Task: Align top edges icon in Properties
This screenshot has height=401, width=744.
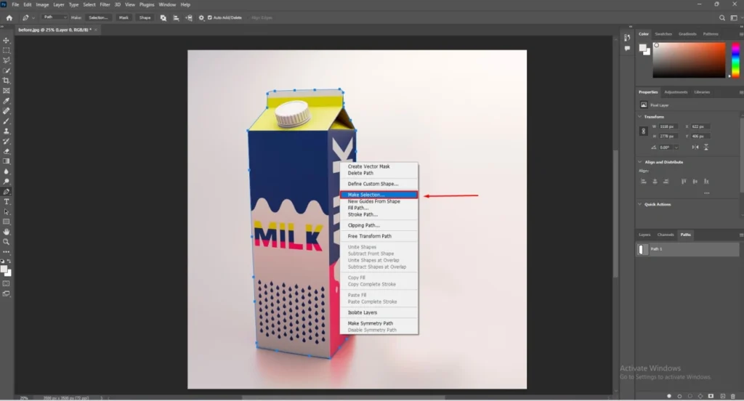Action: click(x=684, y=182)
